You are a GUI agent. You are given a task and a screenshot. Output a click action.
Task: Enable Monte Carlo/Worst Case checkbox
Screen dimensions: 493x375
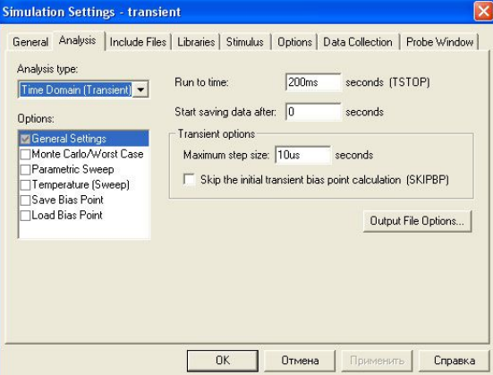25,154
